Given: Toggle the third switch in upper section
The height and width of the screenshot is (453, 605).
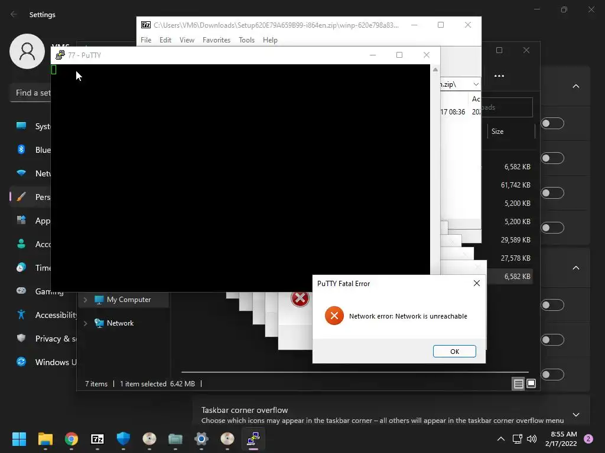Looking at the screenshot, I should (x=552, y=193).
